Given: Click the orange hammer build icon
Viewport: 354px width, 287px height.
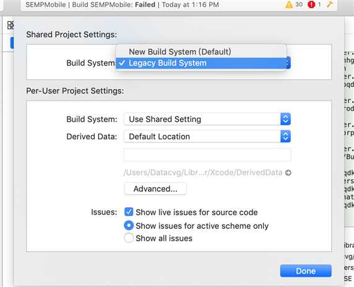Looking at the screenshot, I should (330, 4).
